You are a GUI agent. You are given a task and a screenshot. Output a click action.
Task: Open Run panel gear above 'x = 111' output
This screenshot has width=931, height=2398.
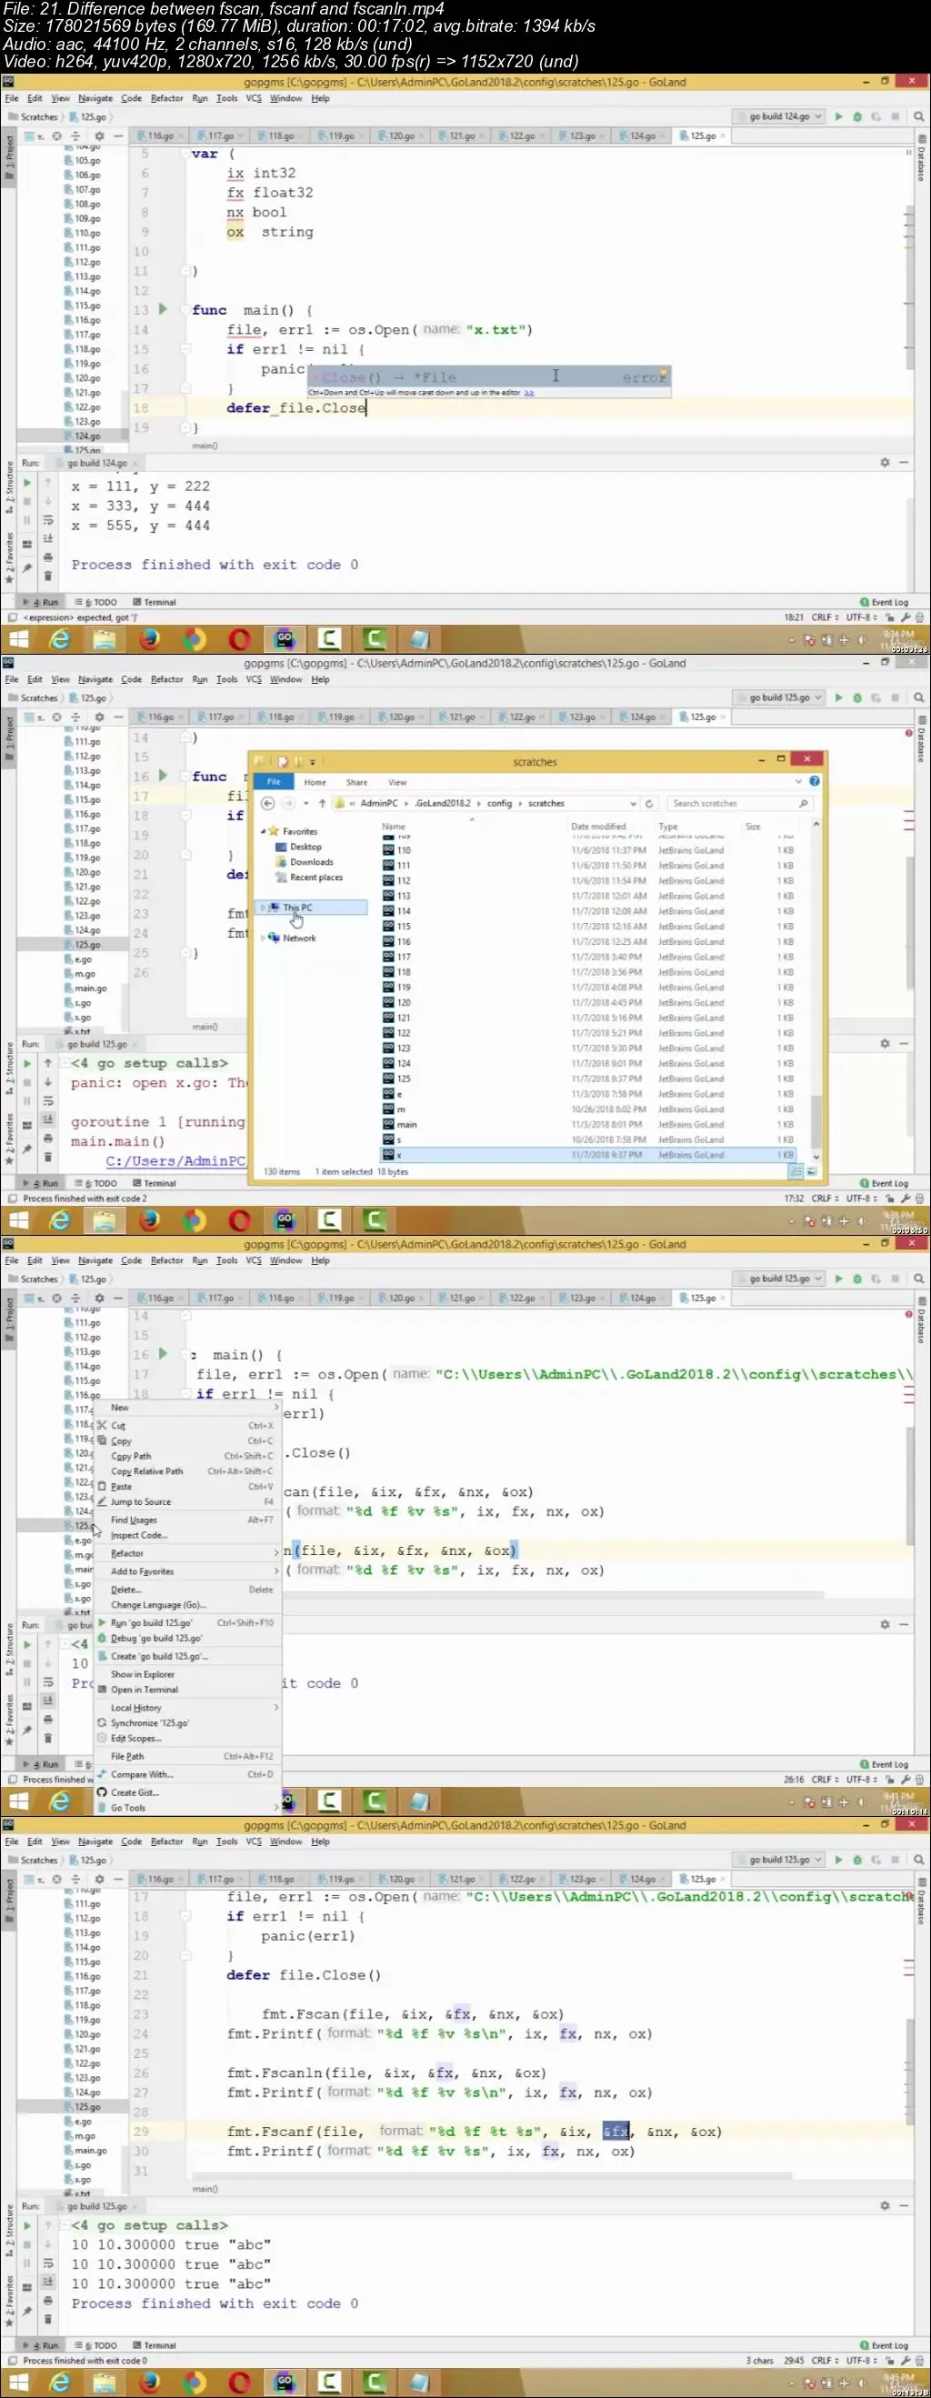[886, 463]
